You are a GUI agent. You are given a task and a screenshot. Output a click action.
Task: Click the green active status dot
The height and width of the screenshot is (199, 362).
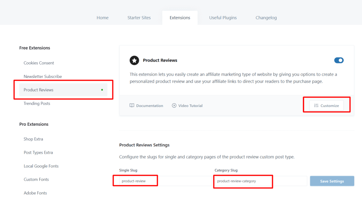(102, 90)
